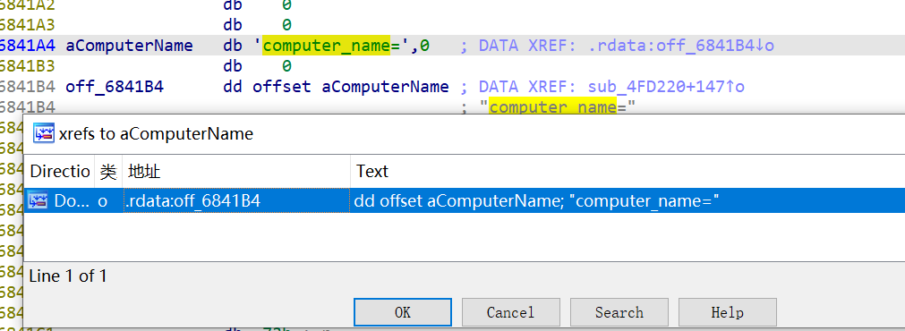
Task: Sort by the 地址 column header
Action: click(236, 171)
